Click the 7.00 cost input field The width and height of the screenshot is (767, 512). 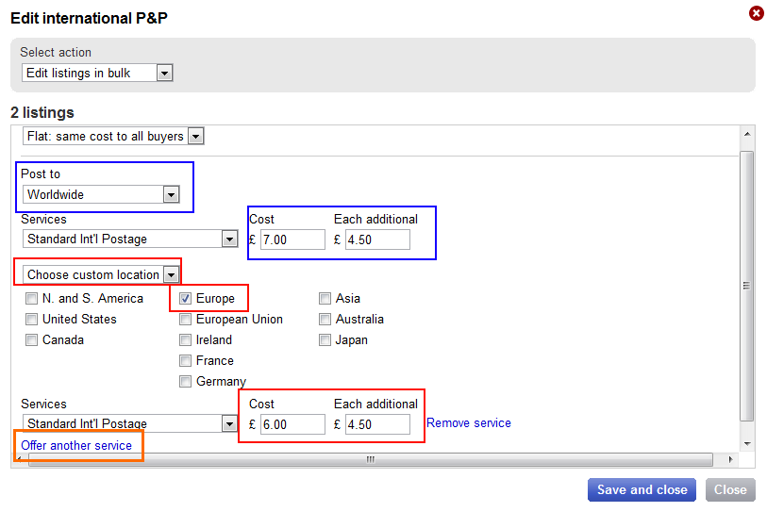[x=292, y=239]
